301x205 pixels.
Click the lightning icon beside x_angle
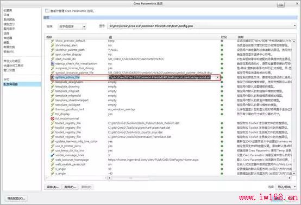point(52,169)
